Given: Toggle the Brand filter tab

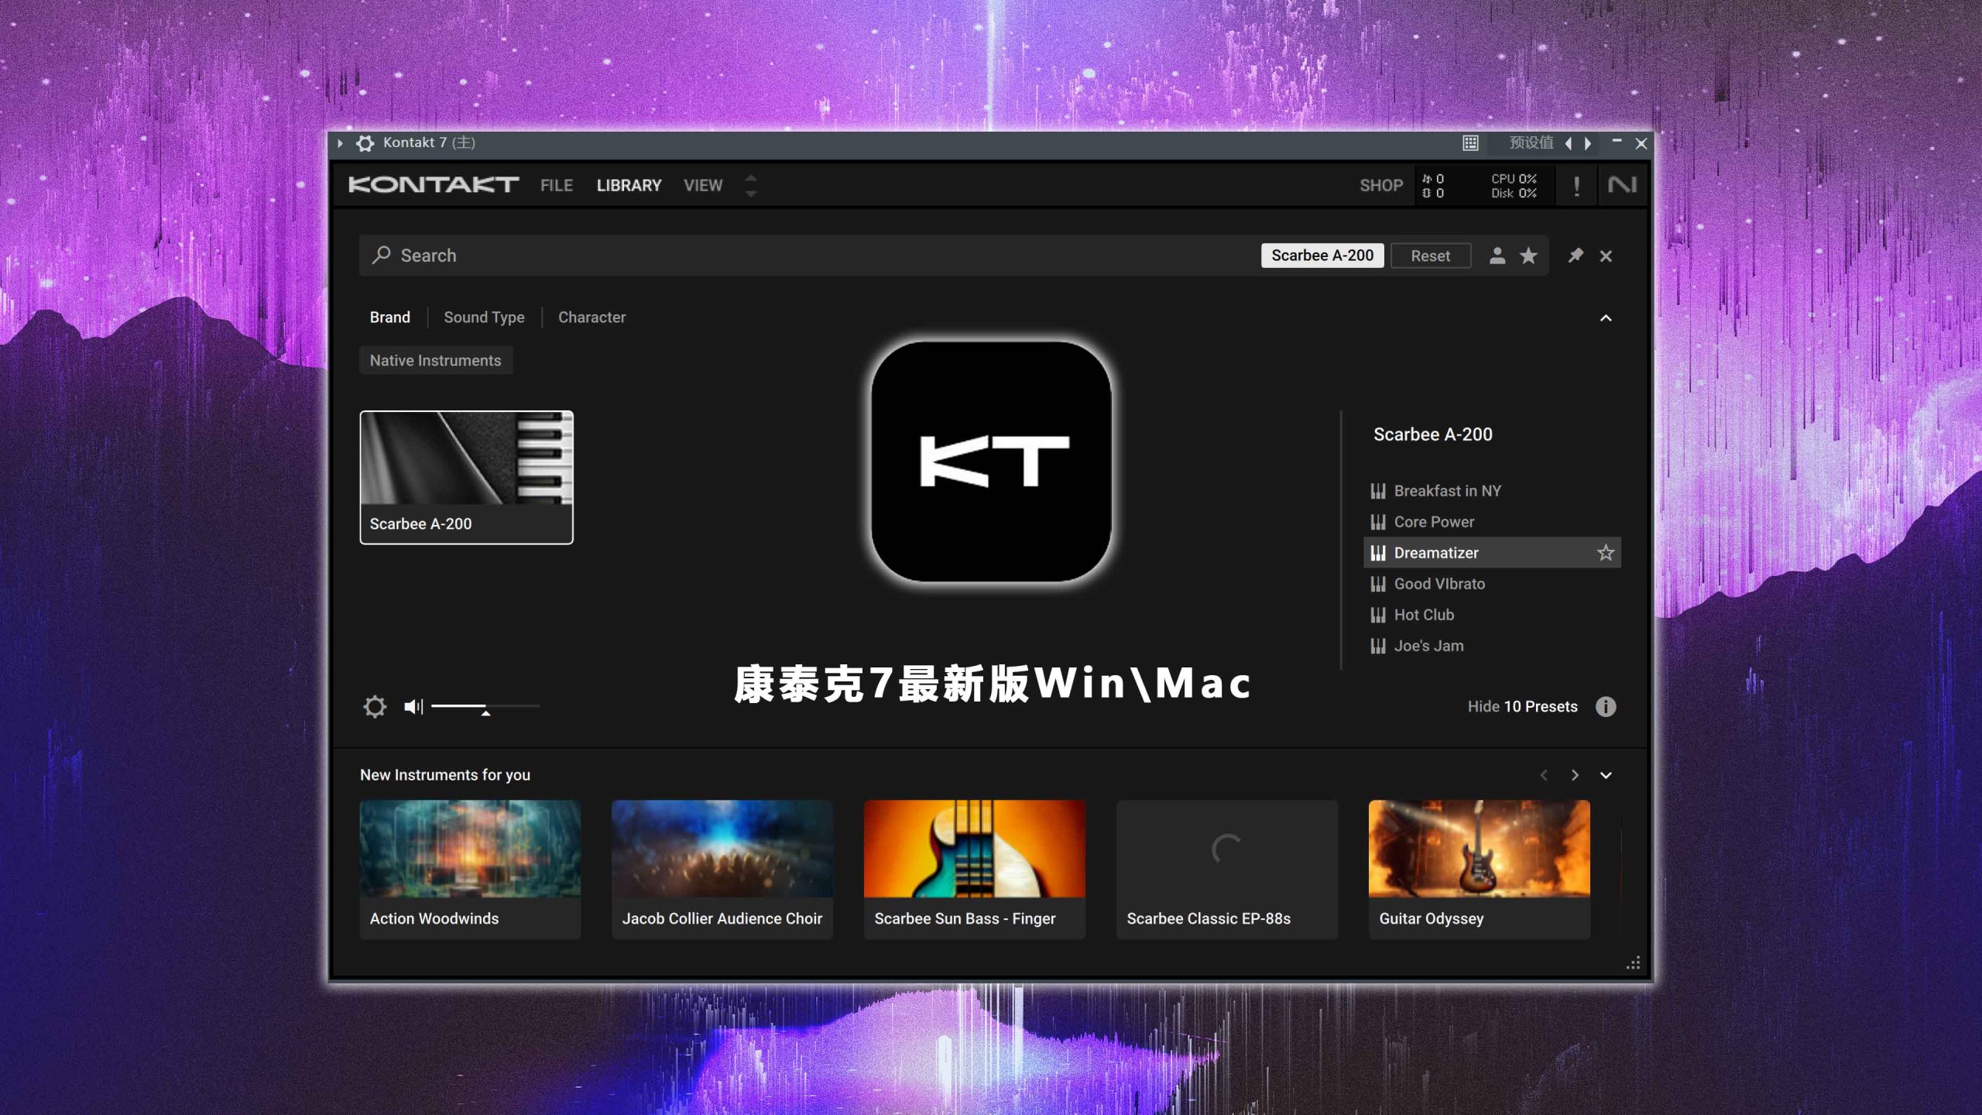Looking at the screenshot, I should click(391, 317).
